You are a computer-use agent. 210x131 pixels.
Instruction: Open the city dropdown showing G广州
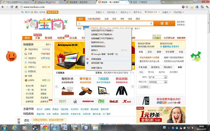(166, 77)
